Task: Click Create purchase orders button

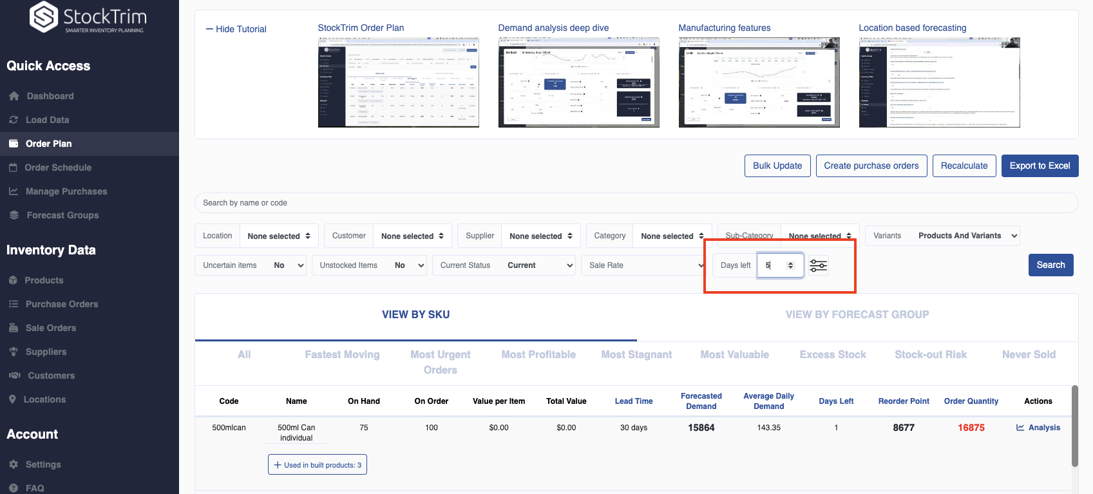Action: tap(871, 166)
